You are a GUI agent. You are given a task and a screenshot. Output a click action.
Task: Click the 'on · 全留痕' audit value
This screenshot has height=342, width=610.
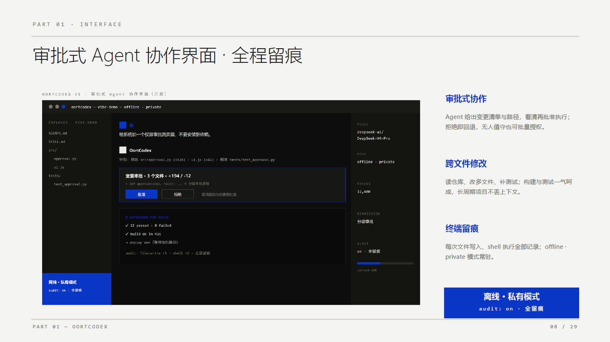click(369, 251)
